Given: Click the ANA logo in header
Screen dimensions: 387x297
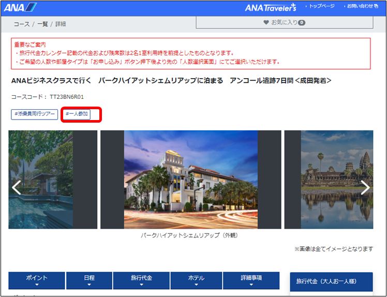Looking at the screenshot, I should click(x=20, y=7).
